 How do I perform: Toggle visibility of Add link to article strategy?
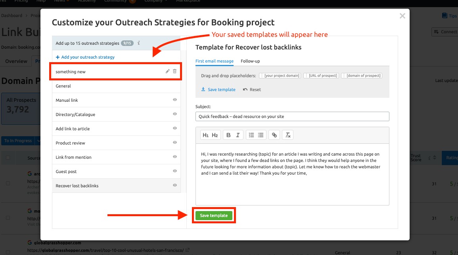174,128
